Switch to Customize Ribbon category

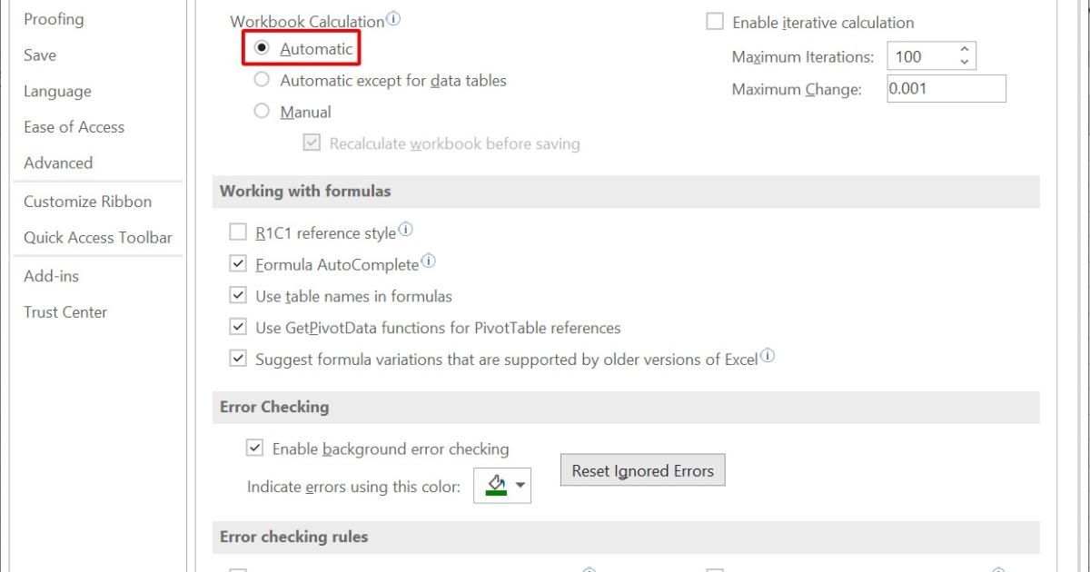pyautogui.click(x=87, y=201)
